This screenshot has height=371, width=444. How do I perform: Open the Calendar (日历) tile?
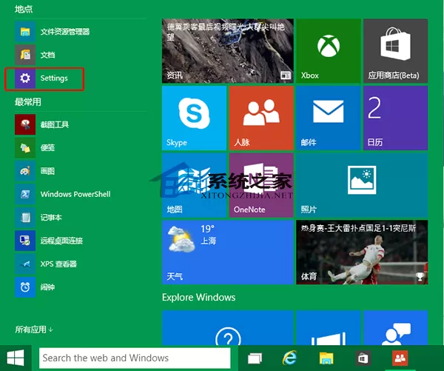pos(396,118)
